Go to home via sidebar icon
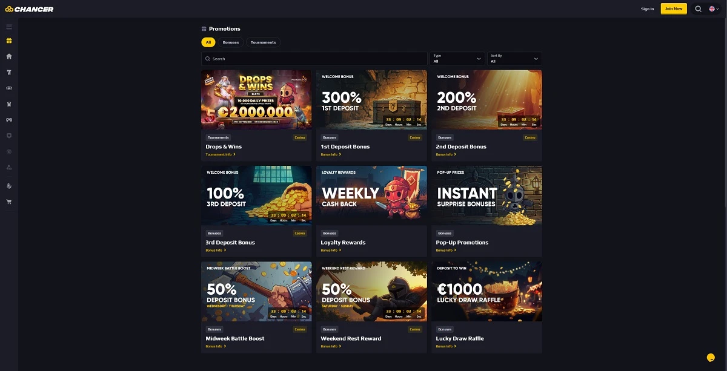 tap(9, 56)
